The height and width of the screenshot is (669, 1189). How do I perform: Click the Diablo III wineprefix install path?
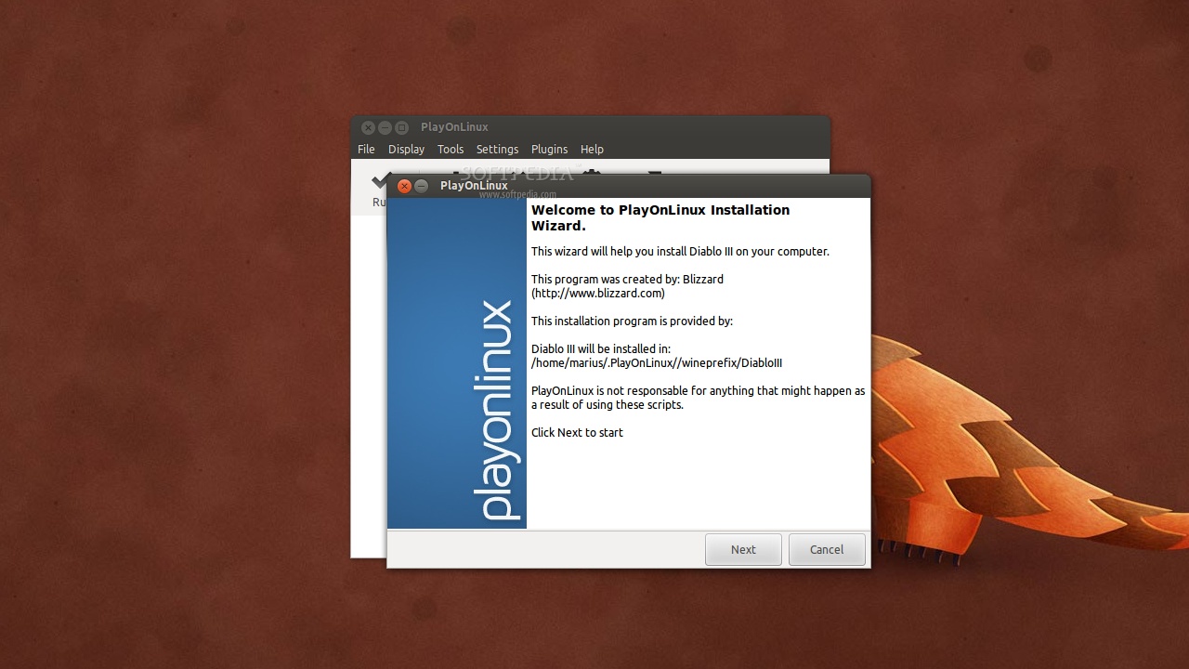pyautogui.click(x=657, y=363)
